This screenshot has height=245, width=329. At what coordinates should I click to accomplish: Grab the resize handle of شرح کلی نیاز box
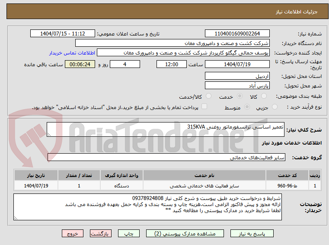pos(49,135)
